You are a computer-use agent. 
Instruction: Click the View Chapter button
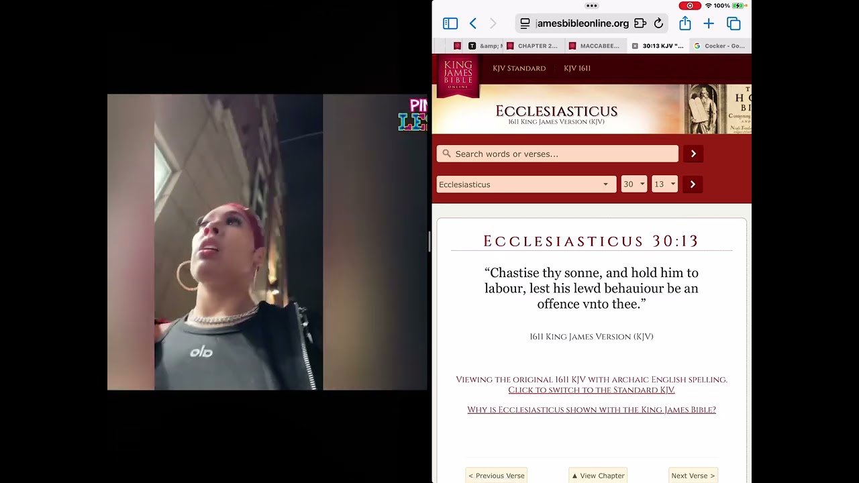(598, 476)
